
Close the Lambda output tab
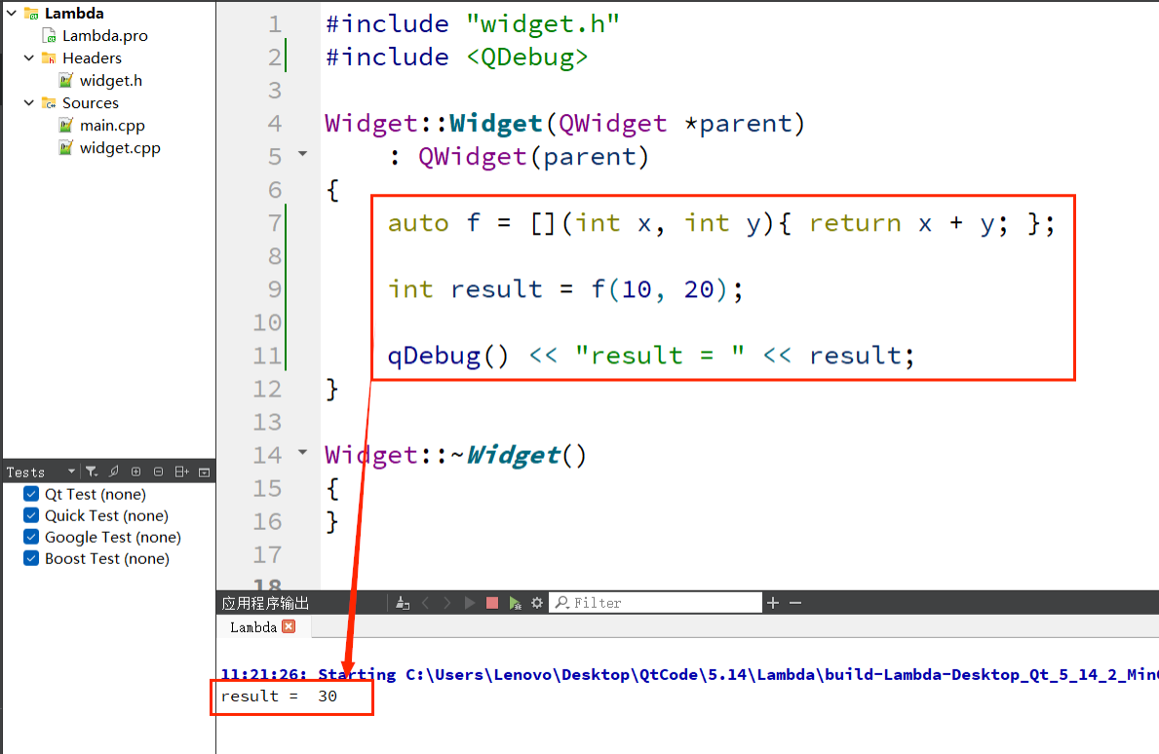coord(289,626)
